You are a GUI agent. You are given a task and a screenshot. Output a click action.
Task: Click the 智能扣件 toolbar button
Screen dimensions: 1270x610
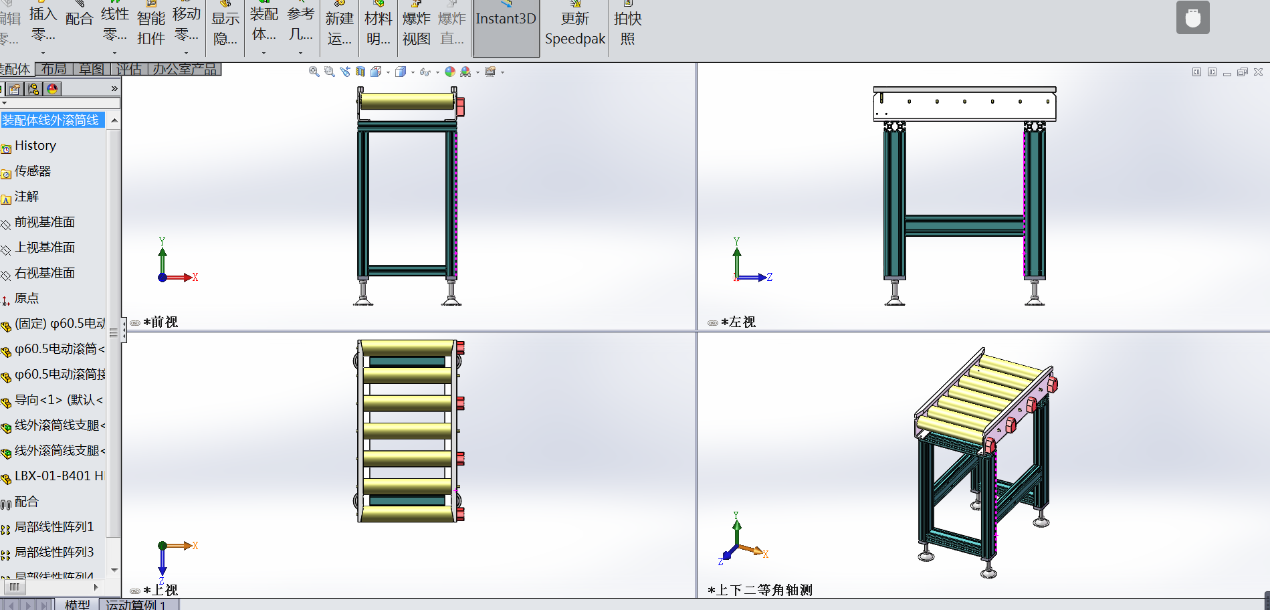pyautogui.click(x=151, y=27)
